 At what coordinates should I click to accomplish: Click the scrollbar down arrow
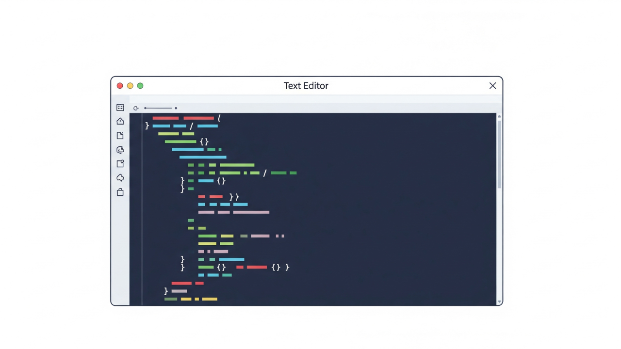(499, 301)
